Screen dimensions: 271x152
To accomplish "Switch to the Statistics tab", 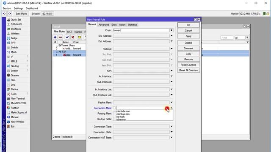I will (x=133, y=24).
